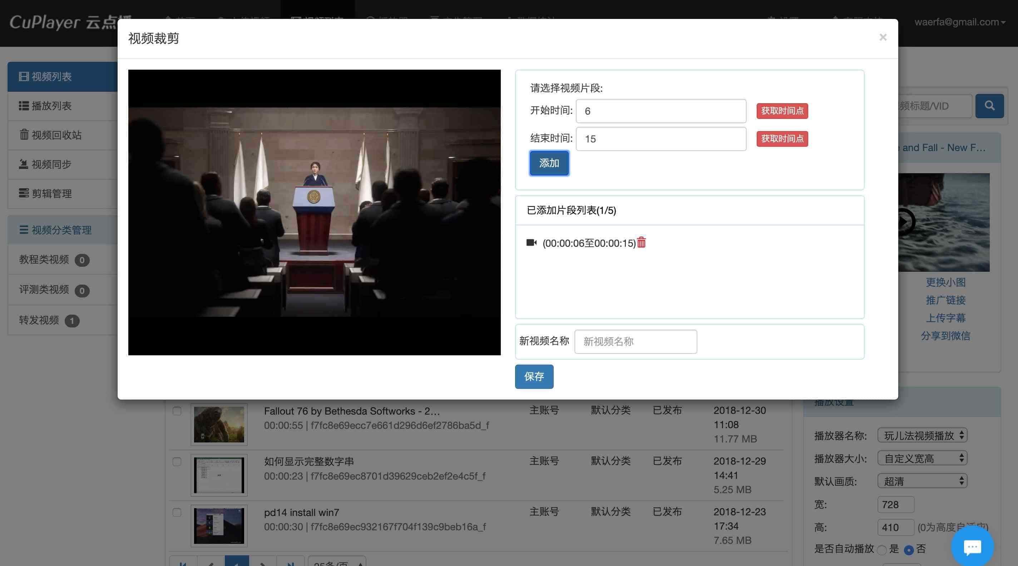Select 否 for 是否自动播放
Screen dimensions: 1018x566
pos(909,550)
